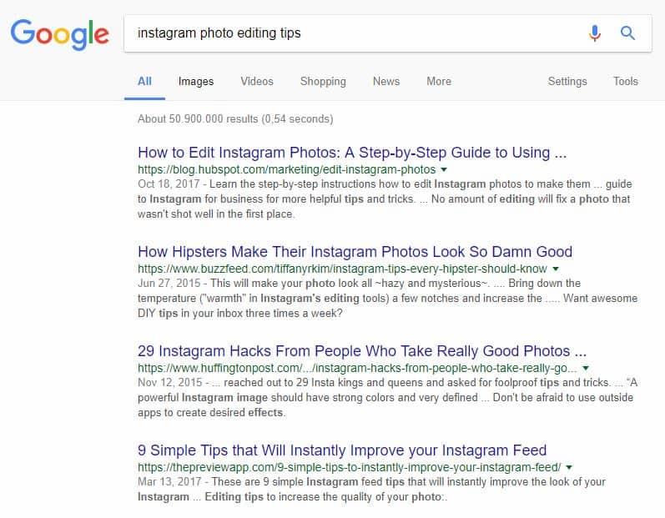Select the All results tab

click(144, 82)
